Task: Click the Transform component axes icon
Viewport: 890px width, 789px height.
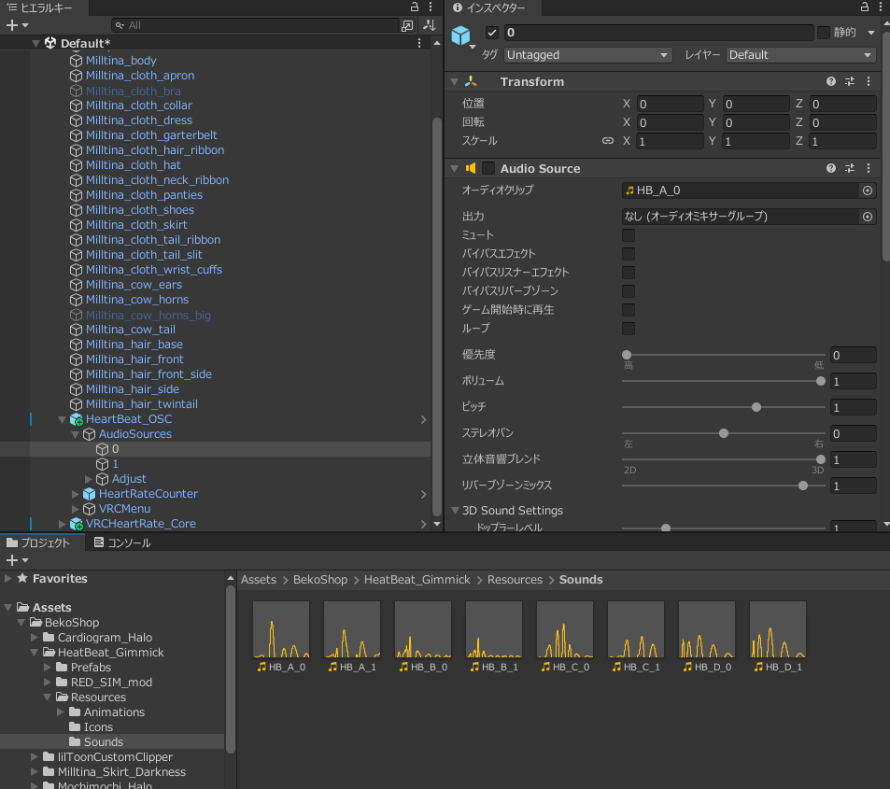Action: 471,82
